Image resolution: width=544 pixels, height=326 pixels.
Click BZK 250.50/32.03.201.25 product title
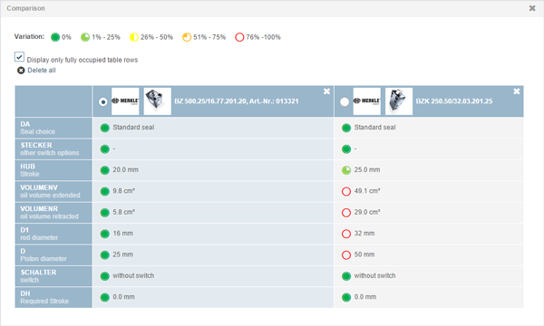[x=454, y=101]
